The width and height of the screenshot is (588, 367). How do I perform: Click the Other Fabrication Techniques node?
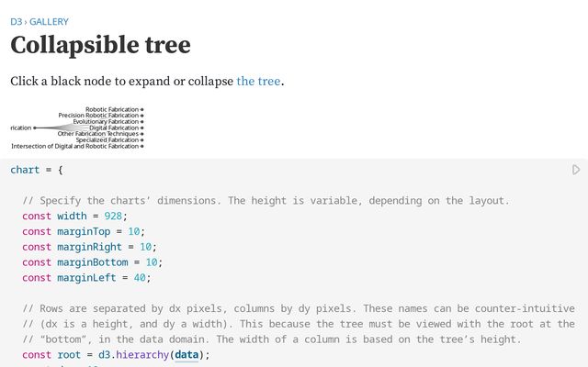coord(141,134)
